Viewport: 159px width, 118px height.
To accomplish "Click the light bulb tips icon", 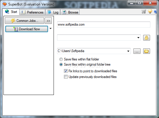I will (150, 12).
